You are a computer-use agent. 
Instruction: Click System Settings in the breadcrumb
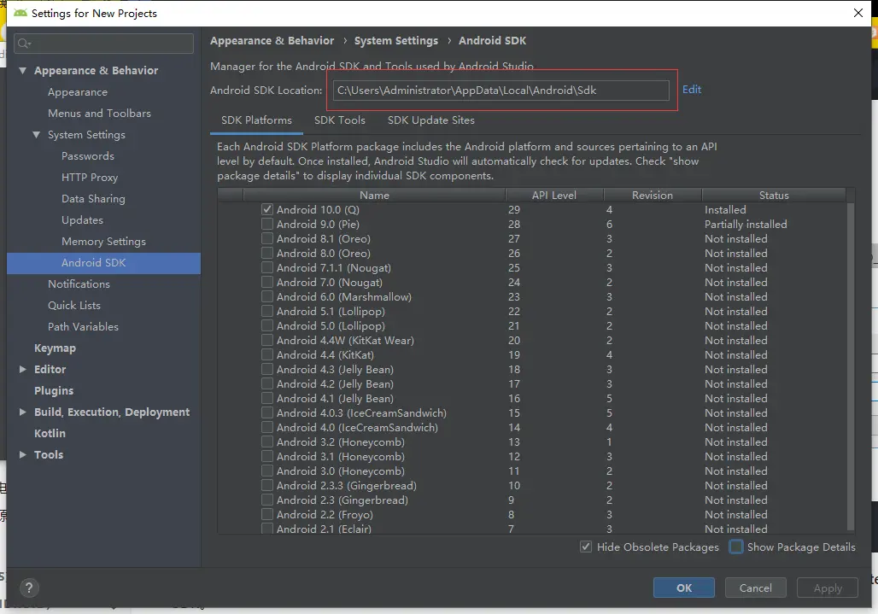tap(396, 41)
